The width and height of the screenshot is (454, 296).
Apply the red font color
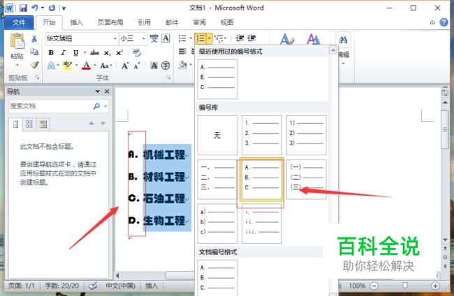coord(87,65)
